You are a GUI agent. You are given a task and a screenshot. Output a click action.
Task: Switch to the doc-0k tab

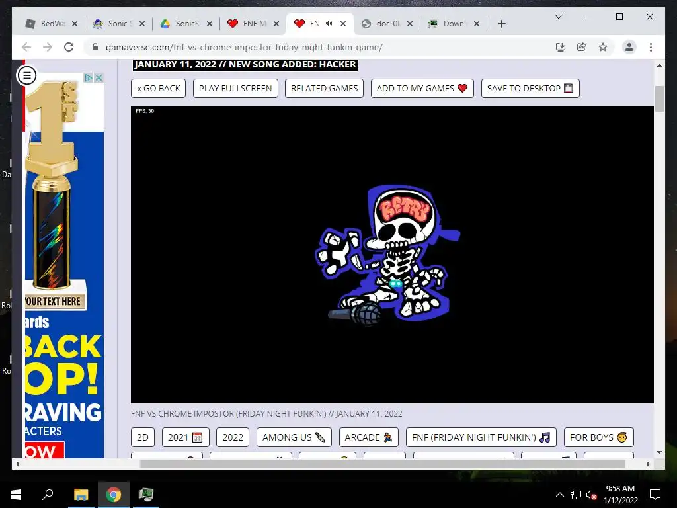(387, 24)
